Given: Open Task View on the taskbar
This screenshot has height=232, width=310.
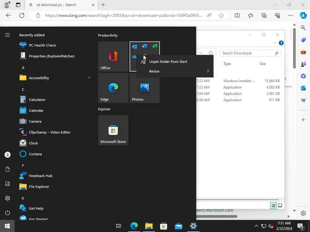Looking at the screenshot, I should coord(119,226).
